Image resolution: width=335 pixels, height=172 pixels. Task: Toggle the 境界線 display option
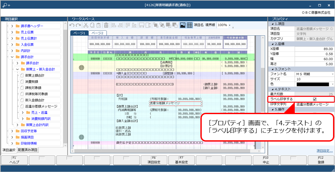pos(210,25)
